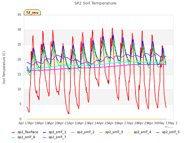Click the 20 y-axis tick label
The width and height of the screenshot is (191, 143).
(x=19, y=60)
